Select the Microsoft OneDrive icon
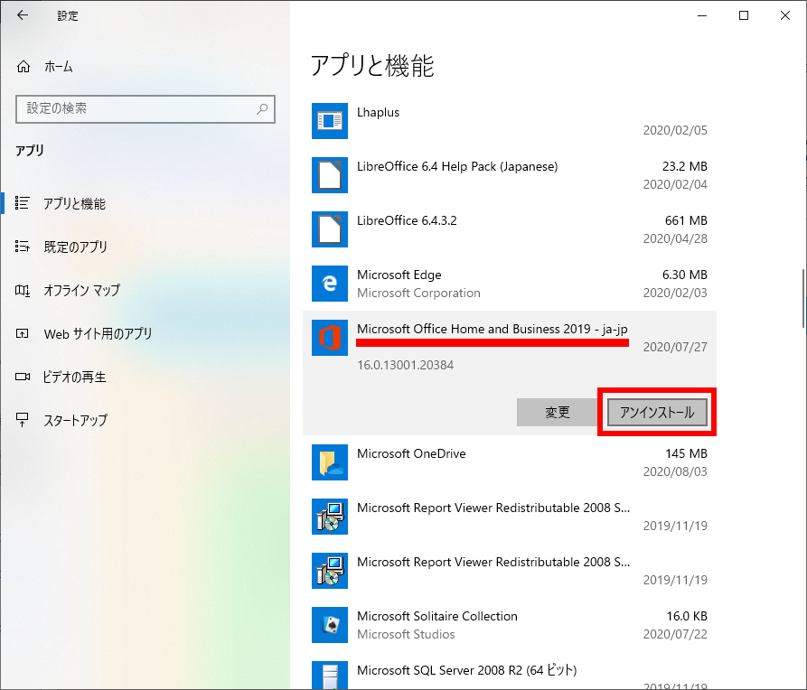This screenshot has height=690, width=807. (329, 462)
